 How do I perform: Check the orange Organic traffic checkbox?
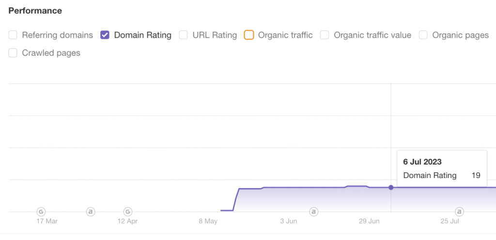point(249,35)
